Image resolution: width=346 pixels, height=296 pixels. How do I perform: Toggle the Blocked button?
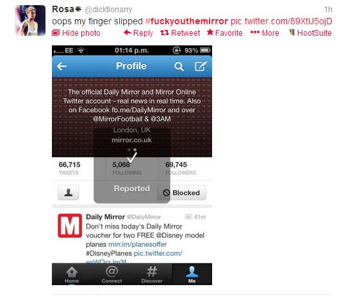point(181,192)
